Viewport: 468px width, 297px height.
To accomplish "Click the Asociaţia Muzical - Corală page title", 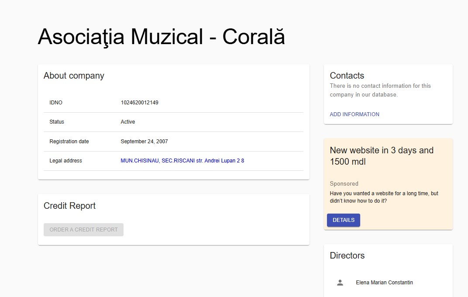I will point(161,37).
